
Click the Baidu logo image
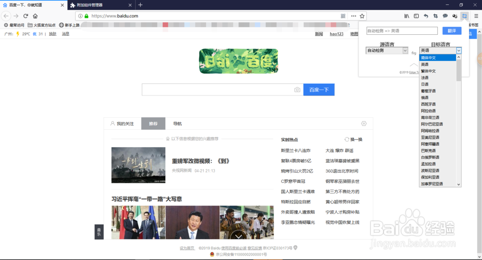(239, 61)
